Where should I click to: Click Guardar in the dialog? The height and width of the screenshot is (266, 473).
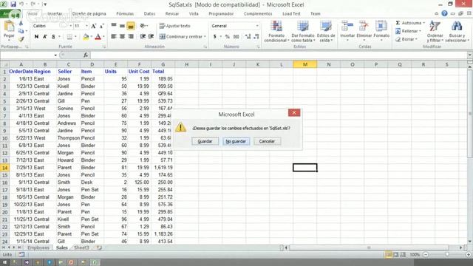[205, 141]
